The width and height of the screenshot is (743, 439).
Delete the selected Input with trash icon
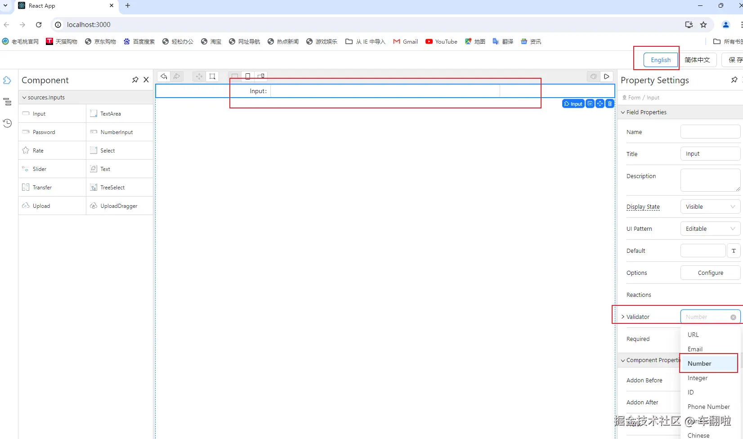[610, 104]
